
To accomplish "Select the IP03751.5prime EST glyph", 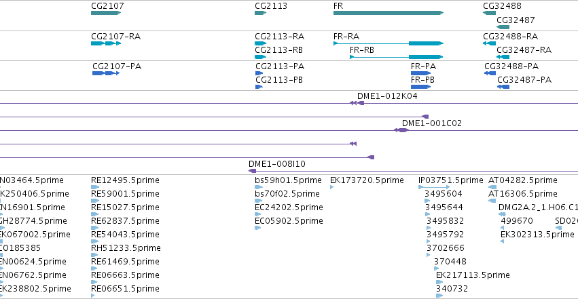I will [x=434, y=187].
